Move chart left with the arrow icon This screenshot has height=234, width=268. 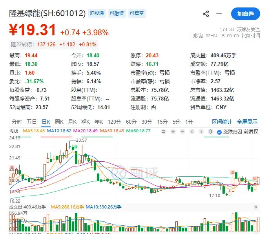point(192,132)
